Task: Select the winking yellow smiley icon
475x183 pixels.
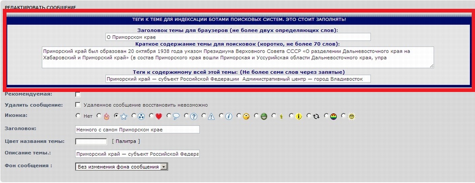Action: click(246, 116)
